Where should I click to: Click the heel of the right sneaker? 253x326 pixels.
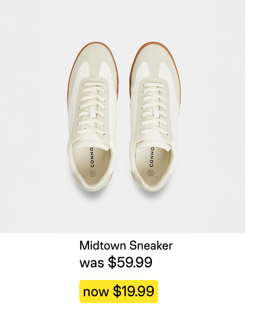point(152,186)
